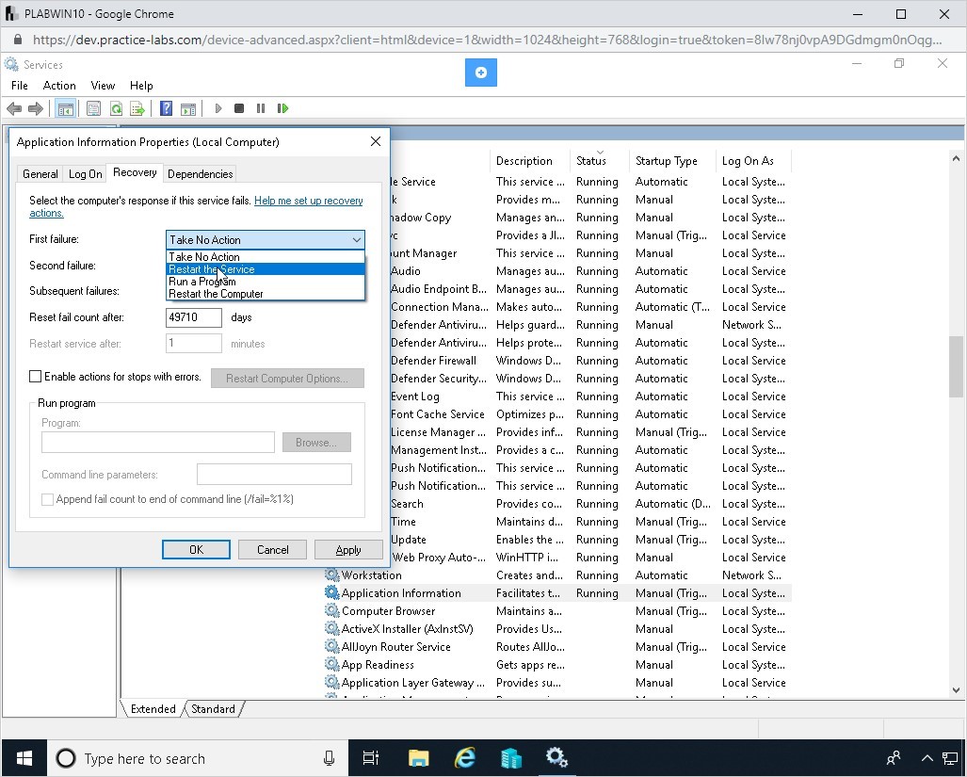
Task: Pause the service with the pause icon
Action: (x=261, y=108)
